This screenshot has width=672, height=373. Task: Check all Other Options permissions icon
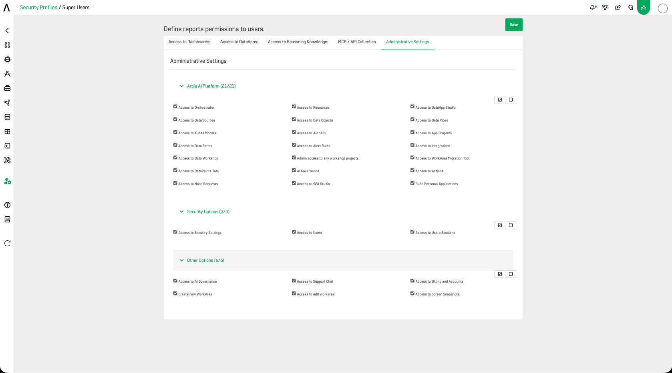coord(500,274)
